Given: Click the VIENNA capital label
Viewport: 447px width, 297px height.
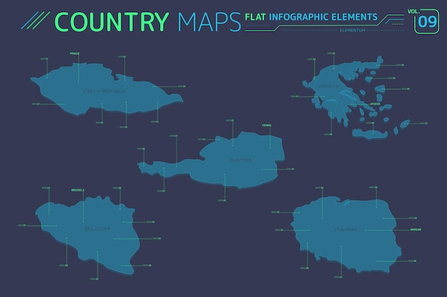Looking at the screenshot, I should coord(266,125).
